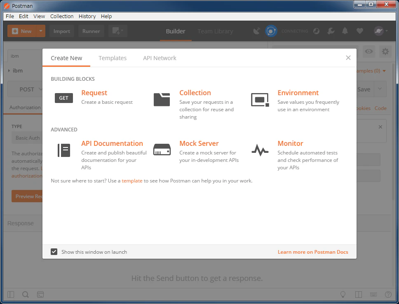Close the Create New dialog
Image resolution: width=399 pixels, height=304 pixels.
click(x=348, y=58)
